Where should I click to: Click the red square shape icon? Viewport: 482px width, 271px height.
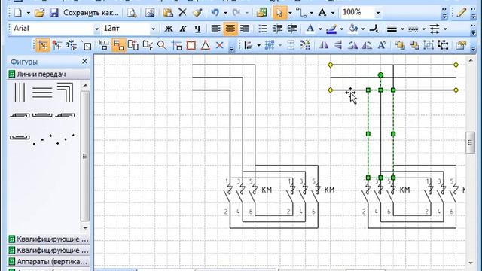[x=191, y=45]
